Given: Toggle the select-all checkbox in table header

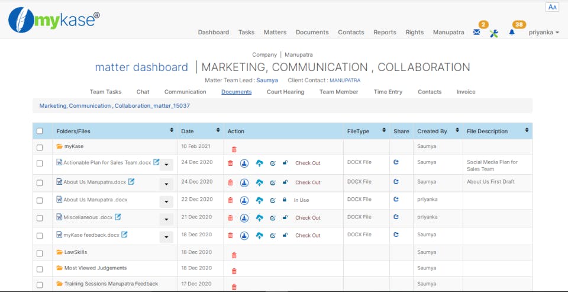Looking at the screenshot, I should tap(40, 131).
